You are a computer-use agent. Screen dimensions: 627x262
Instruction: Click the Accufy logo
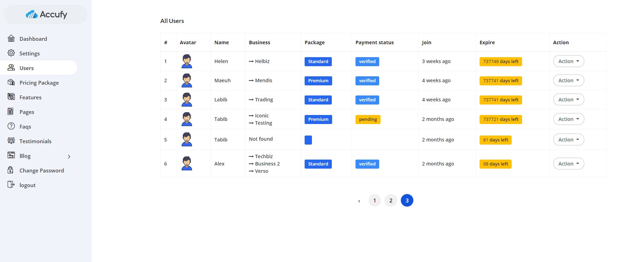click(x=46, y=15)
